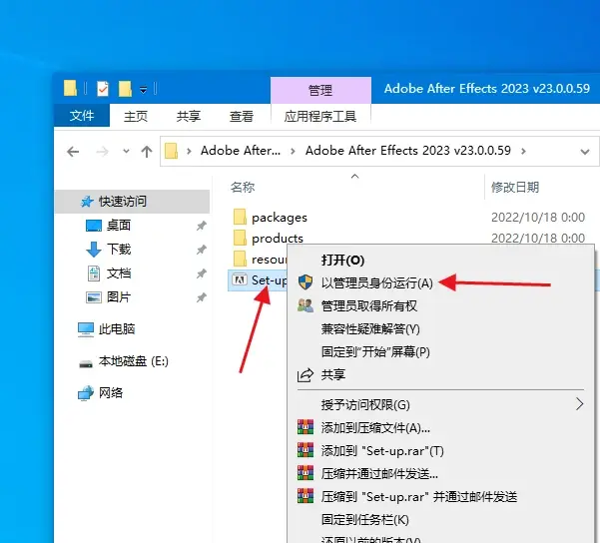Open the 文件 menu tab
This screenshot has width=600, height=543.
point(82,115)
